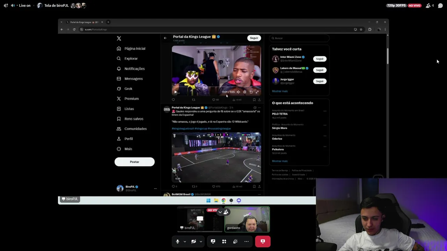The width and height of the screenshot is (447, 251).
Task: Follow Inter Miami Zone with Seguir
Action: click(x=320, y=59)
